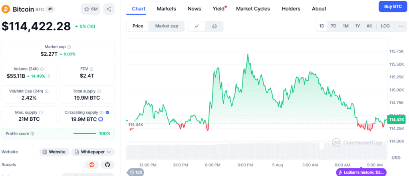Click the 2.42% Vol/Mkt Cap value
Viewport: 409px width, 176px height.
pyautogui.click(x=29, y=98)
